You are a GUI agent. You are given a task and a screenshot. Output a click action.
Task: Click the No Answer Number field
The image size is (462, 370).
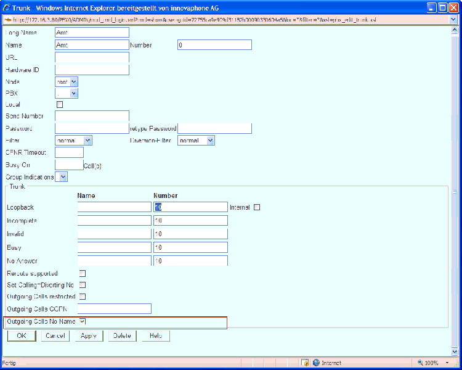tap(190, 260)
